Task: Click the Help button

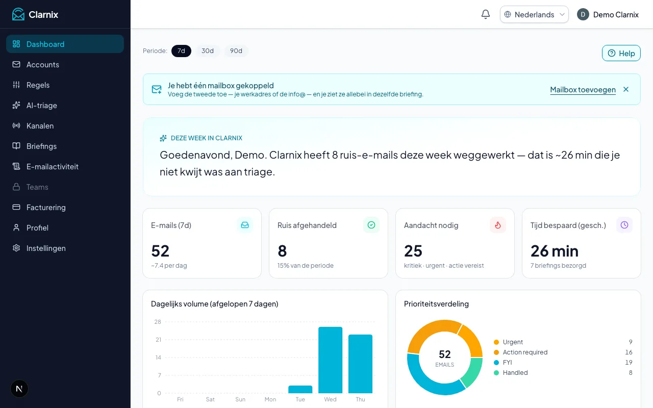Action: (621, 53)
